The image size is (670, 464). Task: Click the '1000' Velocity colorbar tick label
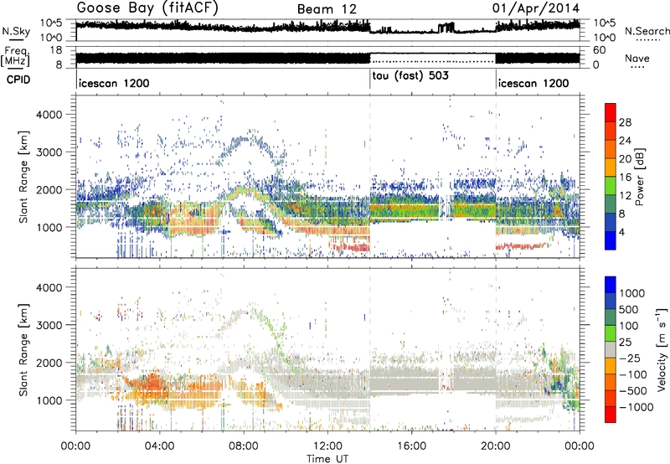[x=631, y=293]
